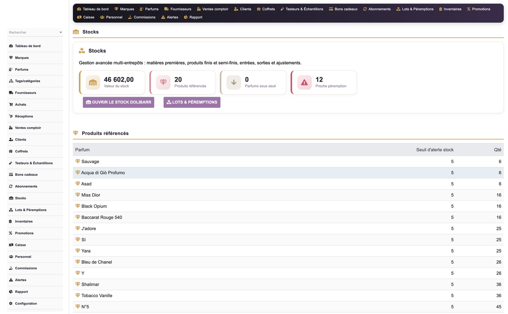This screenshot has width=508, height=314.
Task: Click the OUVRIR LE STOCK DOLIBARR button
Action: [119, 102]
